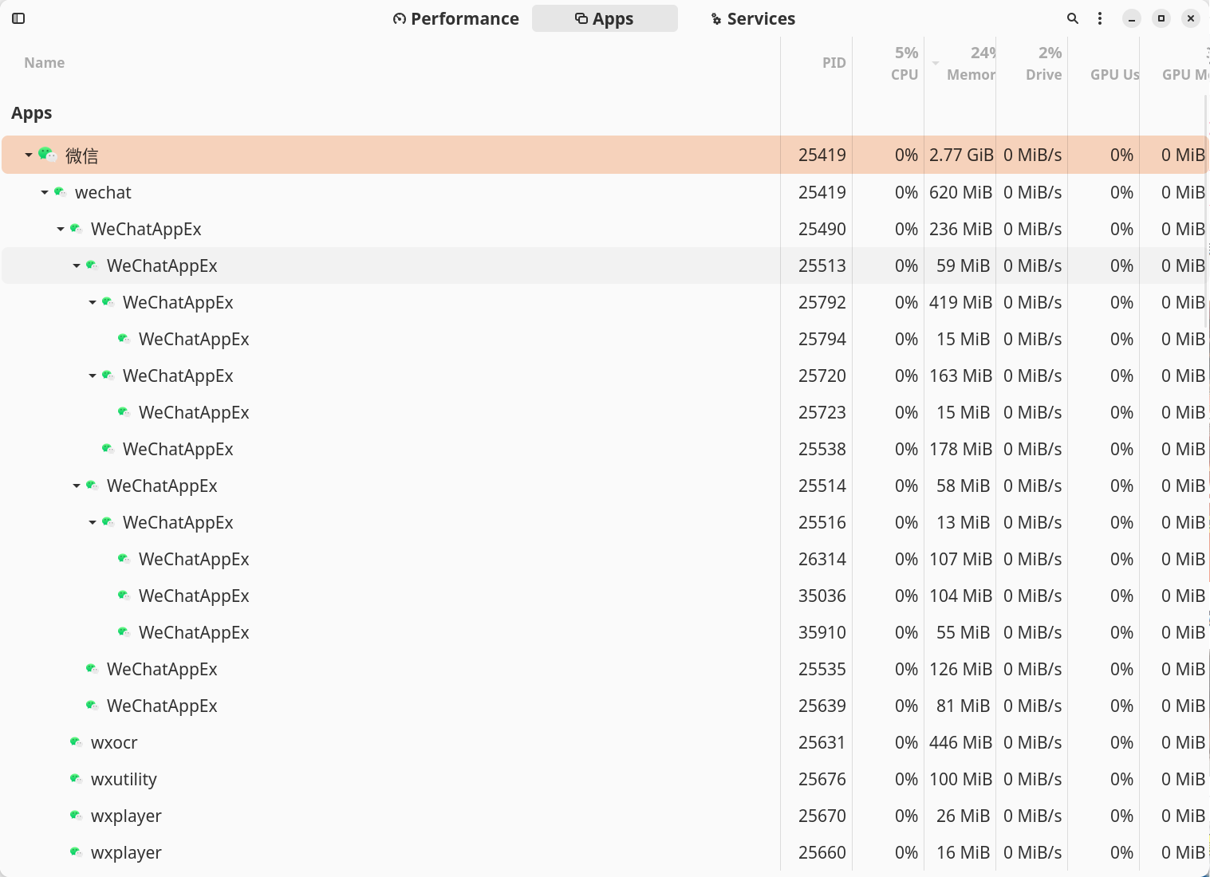The width and height of the screenshot is (1210, 877).
Task: Click the wechat process icon
Action: [x=60, y=192]
